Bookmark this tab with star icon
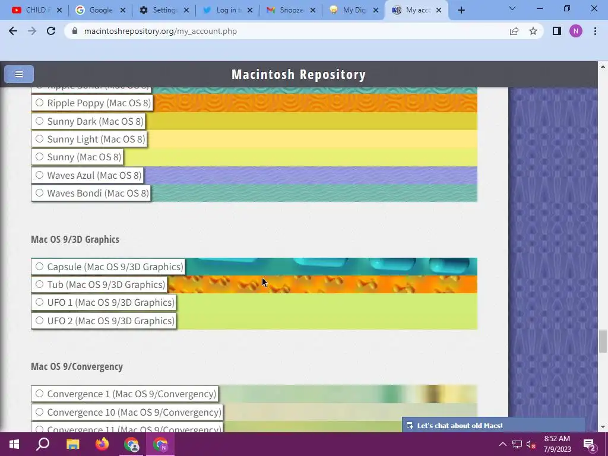This screenshot has height=456, width=608. 533,31
